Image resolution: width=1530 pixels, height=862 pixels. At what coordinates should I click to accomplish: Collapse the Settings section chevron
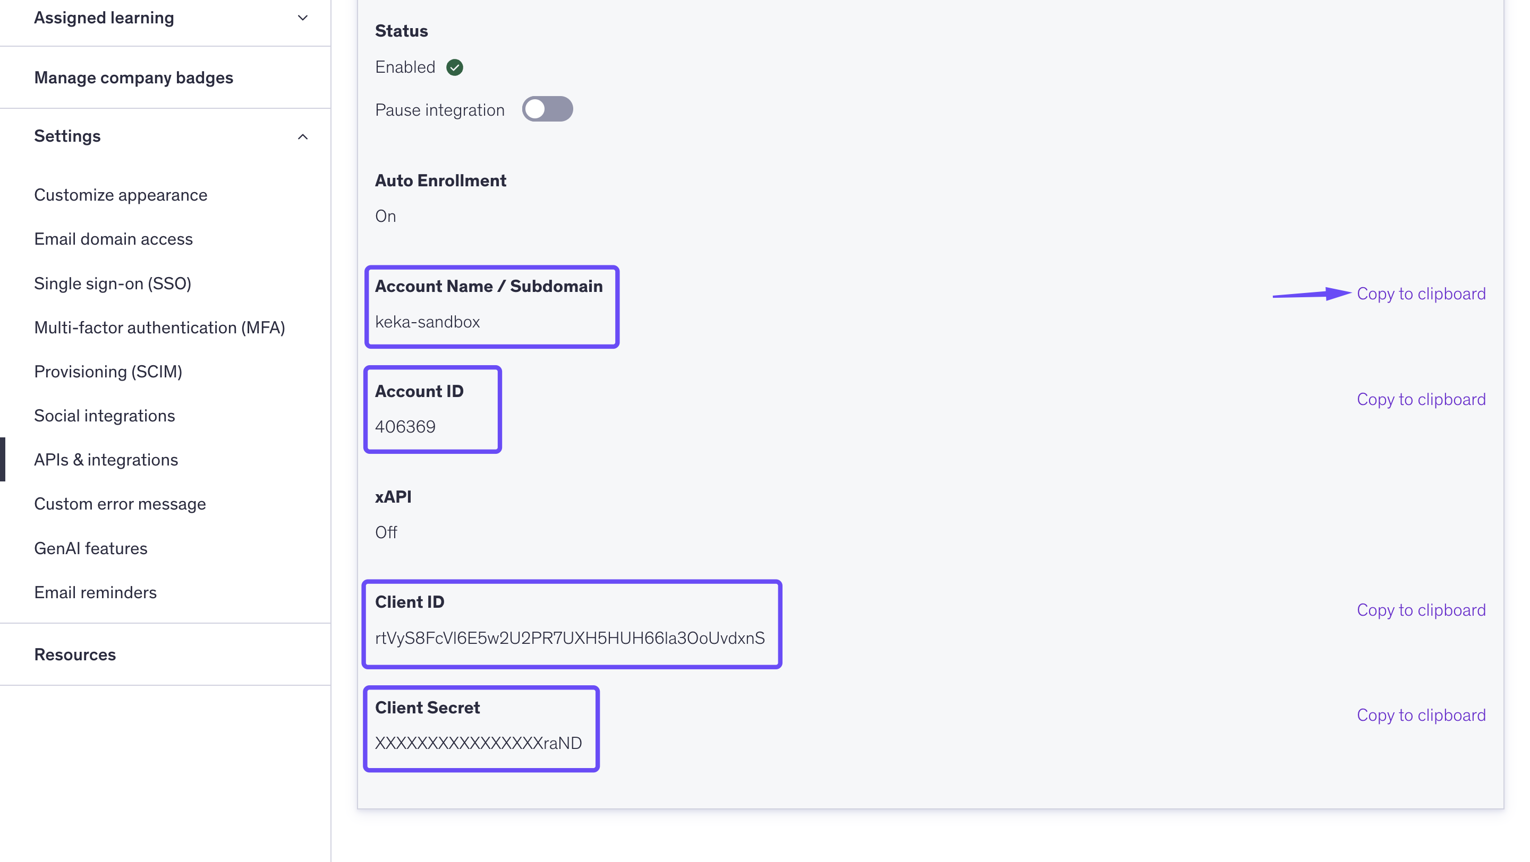pyautogui.click(x=302, y=136)
